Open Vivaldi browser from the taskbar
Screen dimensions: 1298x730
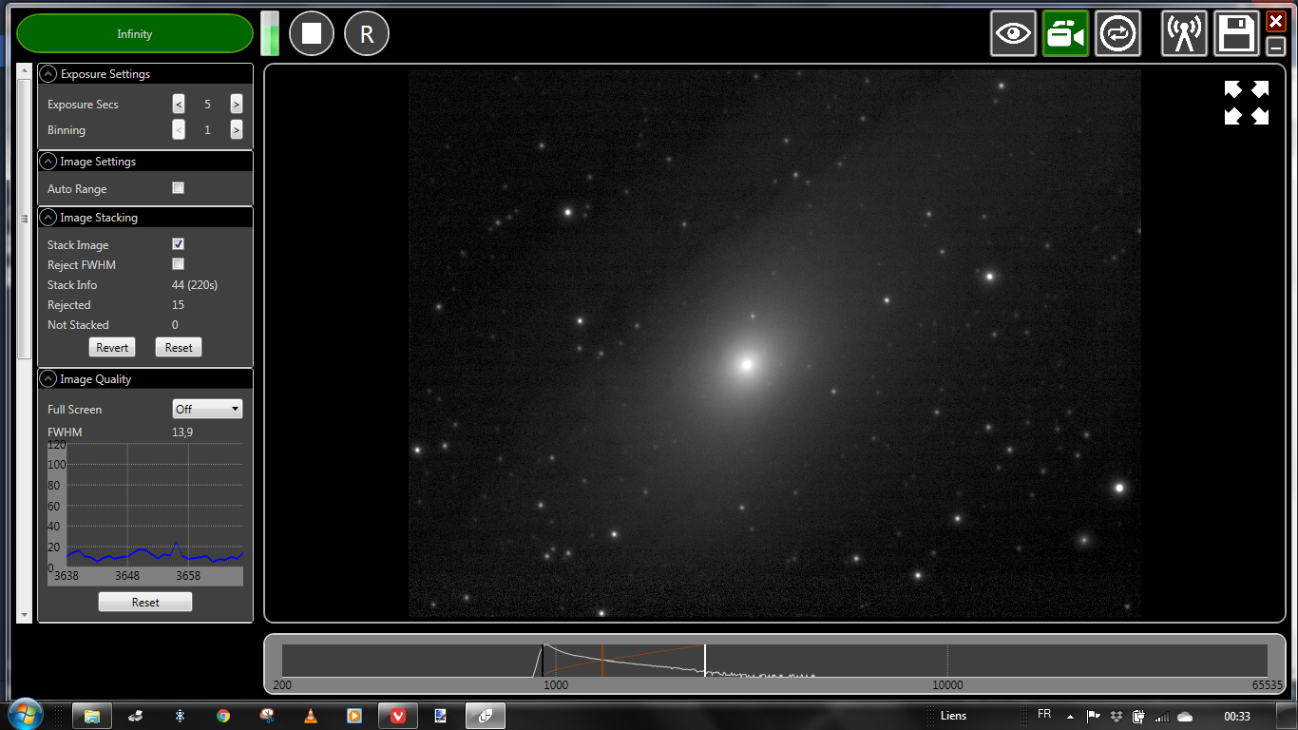click(x=398, y=716)
